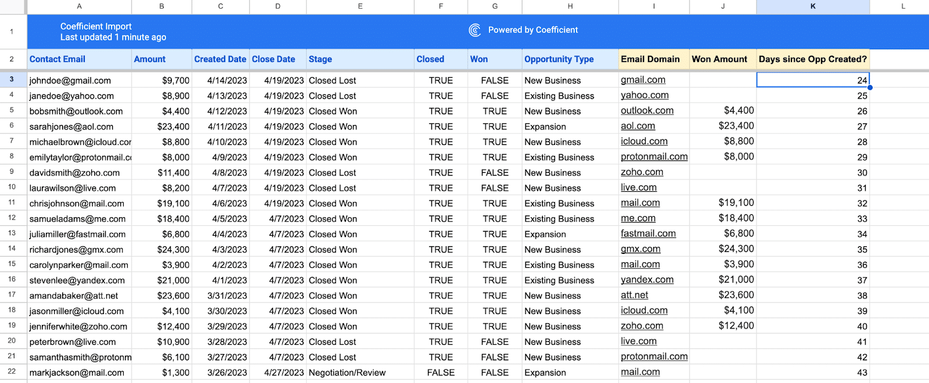Viewport: 929px width, 383px height.
Task: Select the cell with value 24 in column K
Action: click(x=813, y=80)
